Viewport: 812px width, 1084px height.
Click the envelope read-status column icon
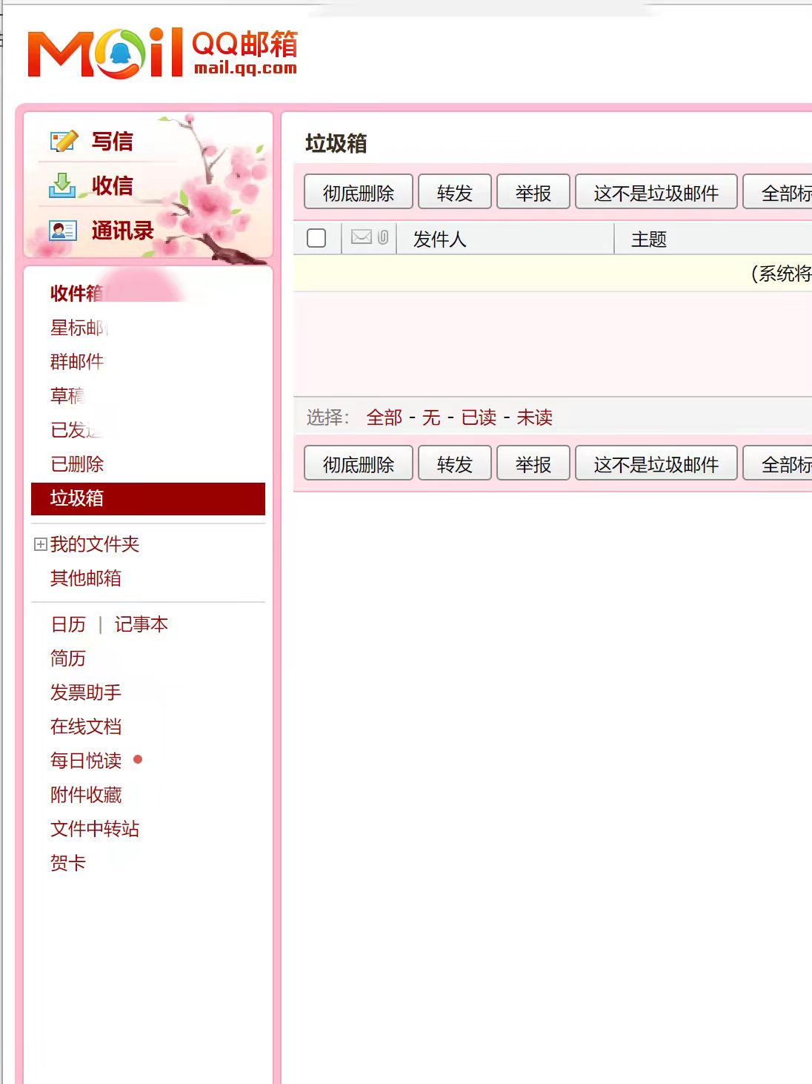[x=362, y=237]
